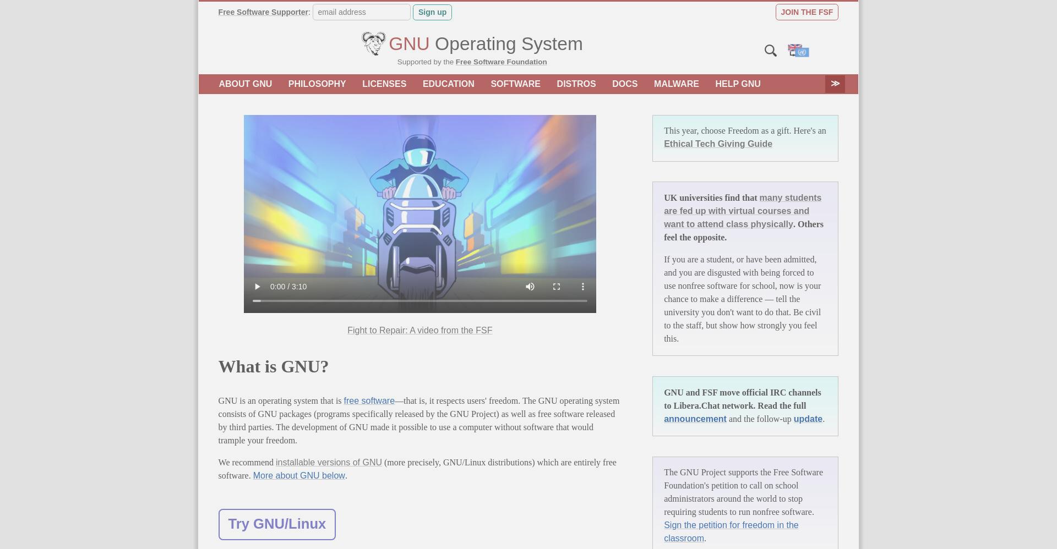This screenshot has width=1057, height=549.
Task: Open the DOCS menu item
Action: coord(625,84)
